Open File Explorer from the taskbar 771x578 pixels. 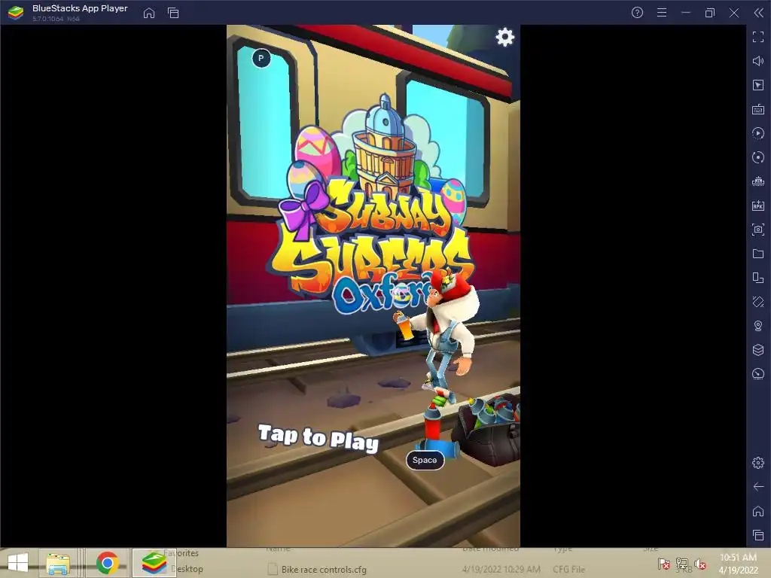pos(58,563)
